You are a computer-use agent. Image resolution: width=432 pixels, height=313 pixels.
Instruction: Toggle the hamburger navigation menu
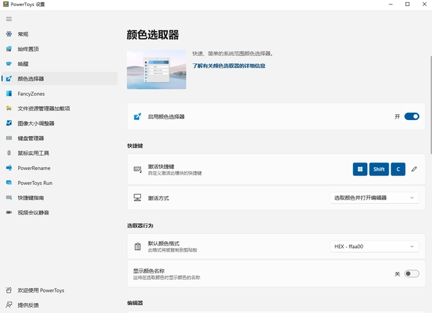point(9,19)
